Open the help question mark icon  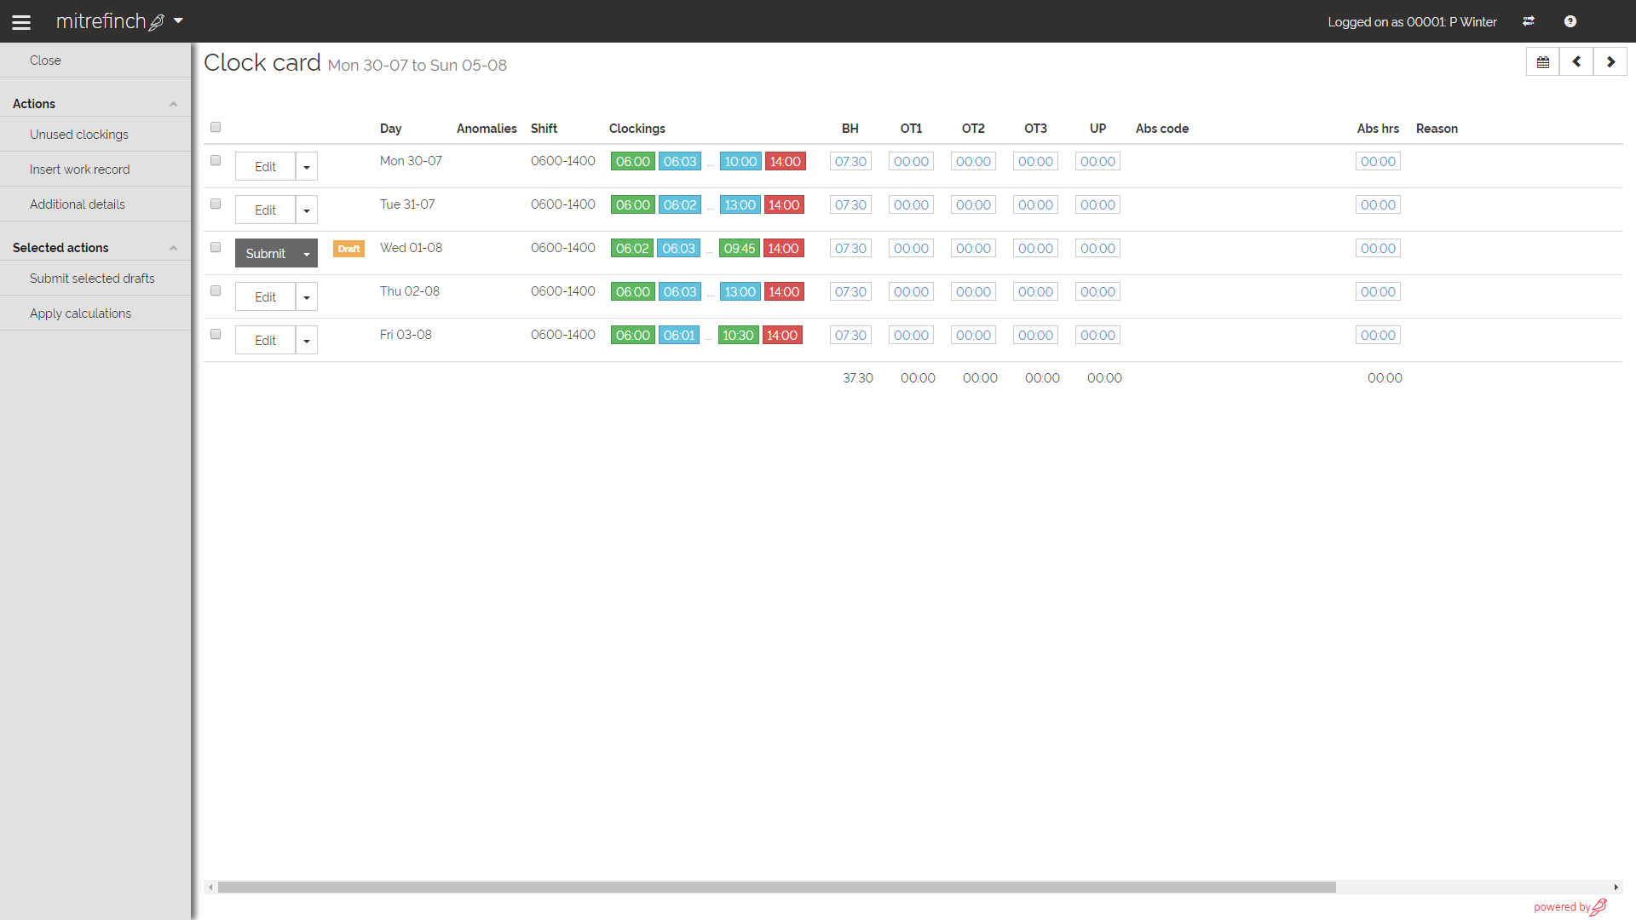1570,21
